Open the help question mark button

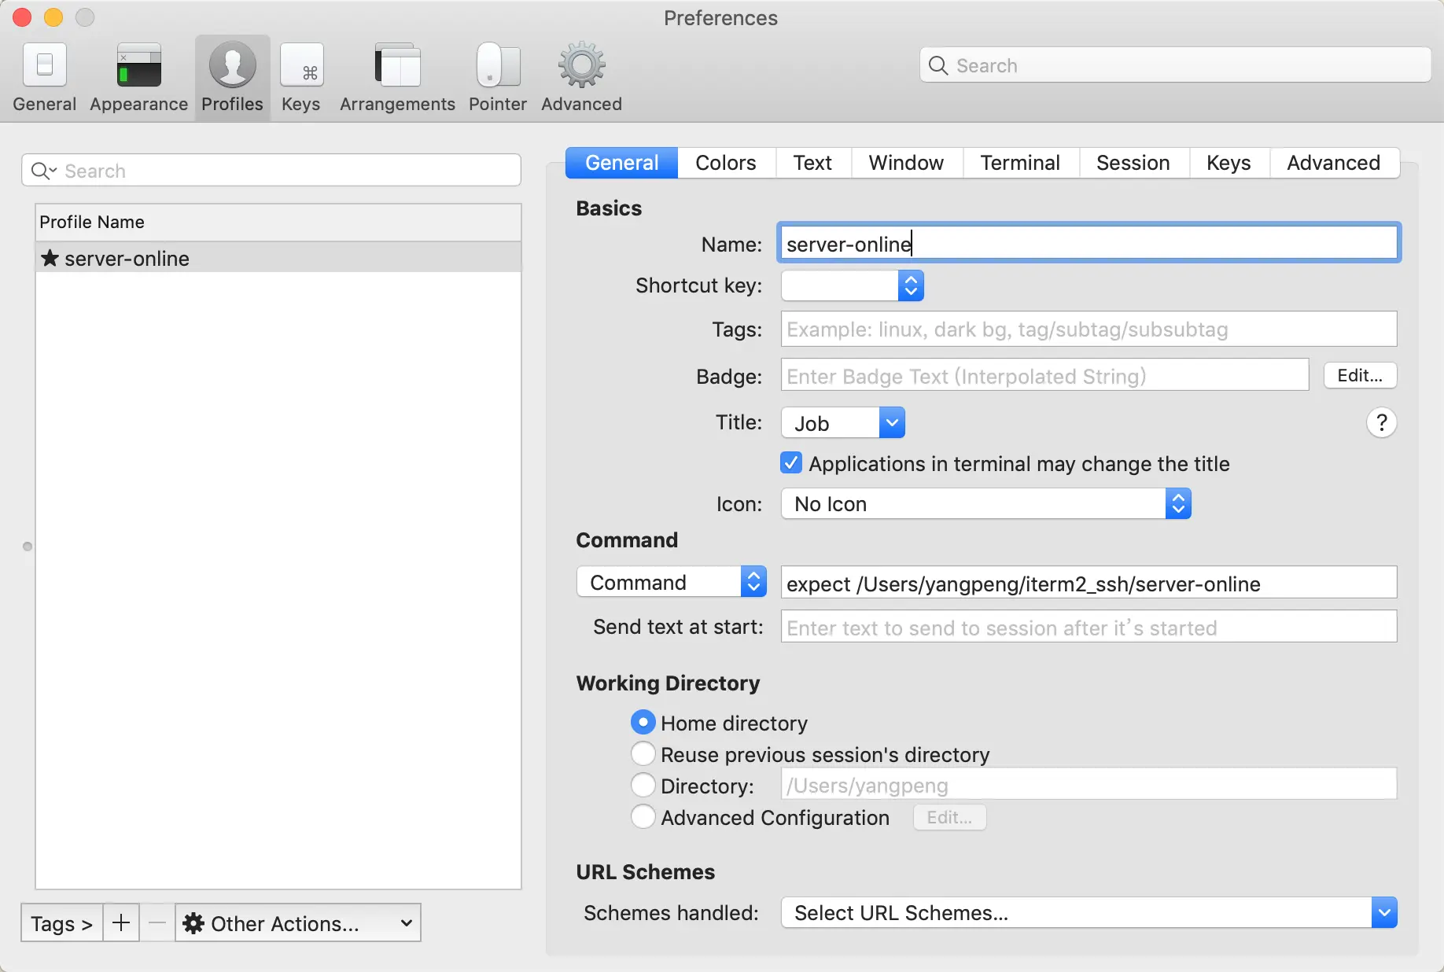[1381, 423]
